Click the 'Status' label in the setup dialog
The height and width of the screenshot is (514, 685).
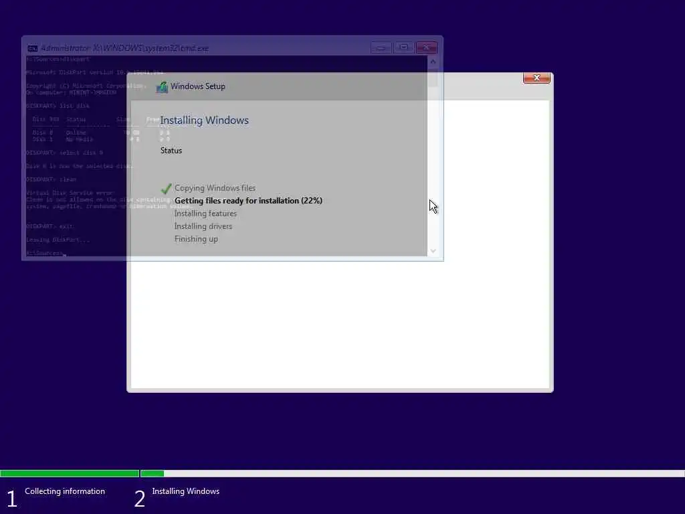click(171, 151)
